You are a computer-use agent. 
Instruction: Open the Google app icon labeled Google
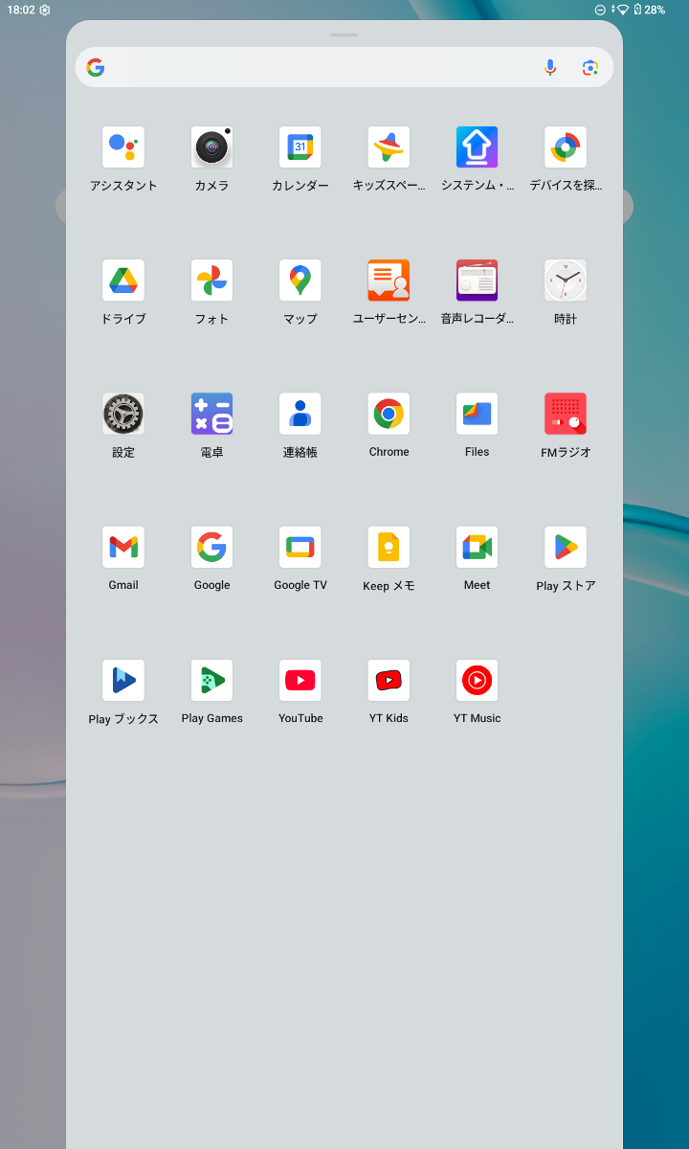point(211,547)
